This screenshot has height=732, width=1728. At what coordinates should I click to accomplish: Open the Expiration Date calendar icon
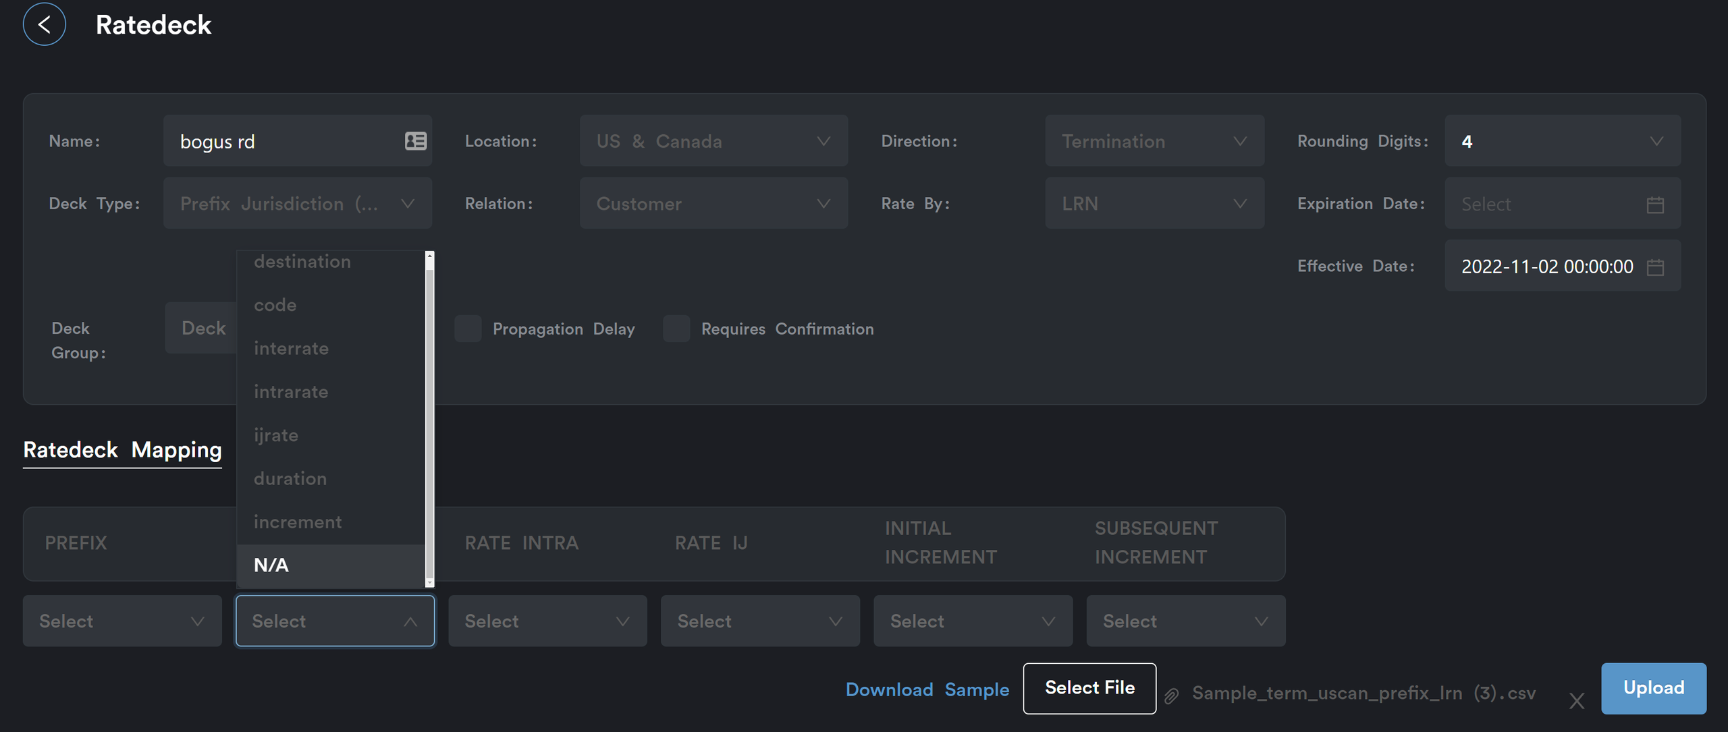tap(1654, 204)
